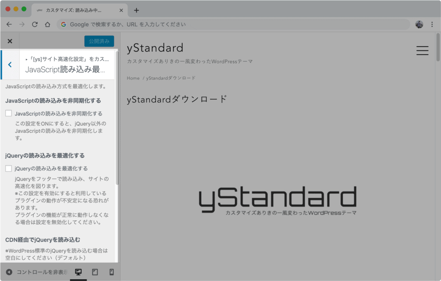The image size is (441, 281).
Task: Switch to desktop preview mode
Action: tap(78, 272)
